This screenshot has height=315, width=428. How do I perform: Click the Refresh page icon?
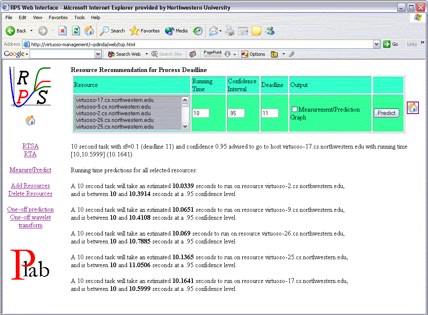(x=76, y=31)
